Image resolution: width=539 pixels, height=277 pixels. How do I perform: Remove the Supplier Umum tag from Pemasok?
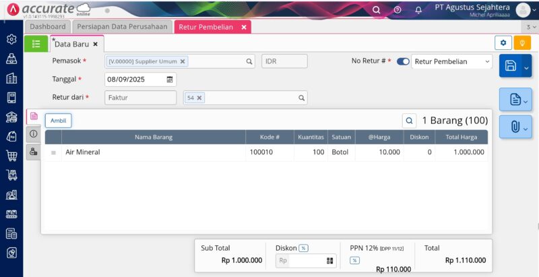pyautogui.click(x=183, y=61)
